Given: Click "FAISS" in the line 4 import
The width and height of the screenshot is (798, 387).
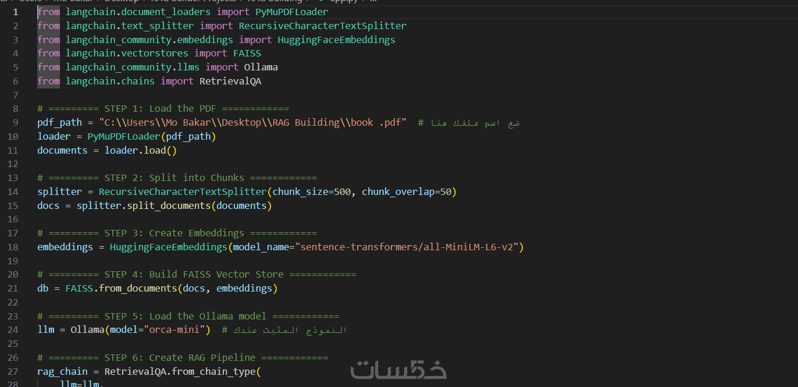Looking at the screenshot, I should pyautogui.click(x=247, y=53).
